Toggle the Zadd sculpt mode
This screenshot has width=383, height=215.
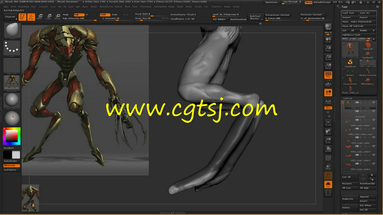click(105, 15)
